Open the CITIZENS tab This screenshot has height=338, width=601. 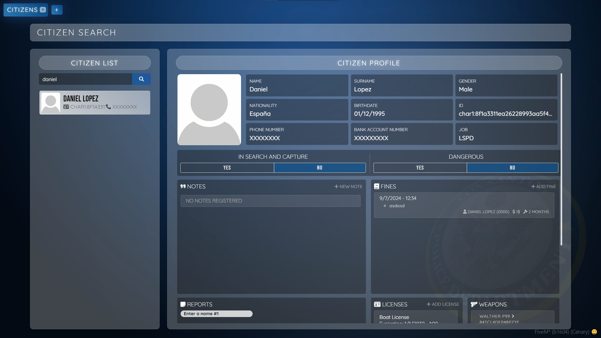[22, 10]
